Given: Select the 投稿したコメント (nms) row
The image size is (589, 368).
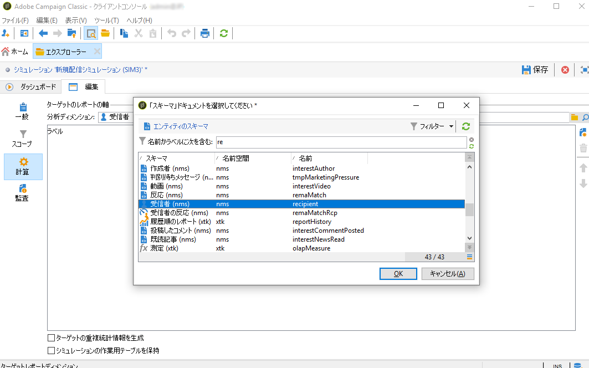Looking at the screenshot, I should [x=301, y=231].
